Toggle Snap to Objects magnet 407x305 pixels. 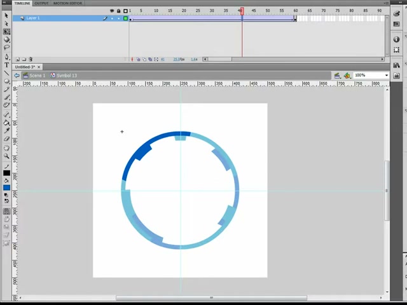[x=6, y=212]
